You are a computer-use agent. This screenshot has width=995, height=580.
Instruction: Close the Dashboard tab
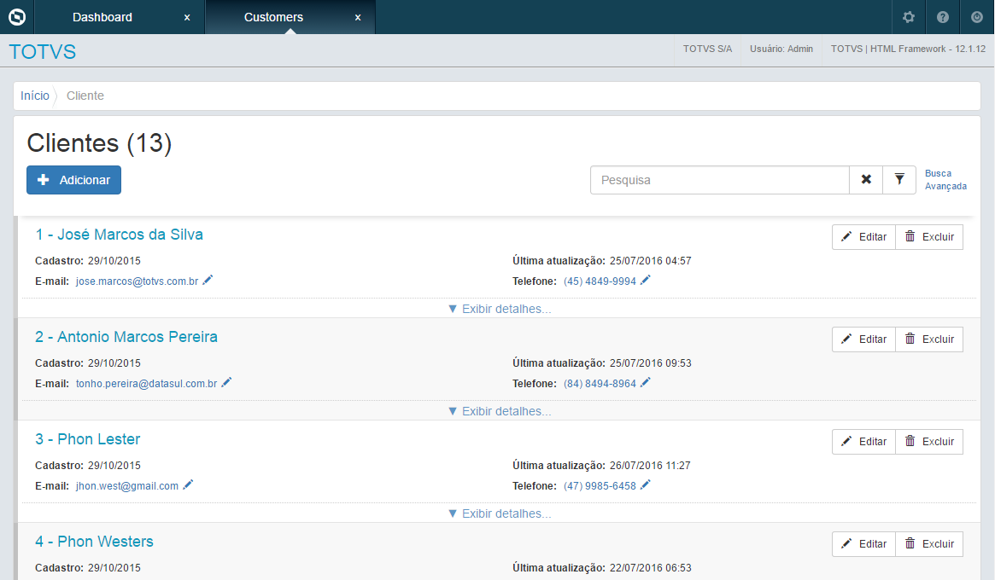pyautogui.click(x=186, y=18)
